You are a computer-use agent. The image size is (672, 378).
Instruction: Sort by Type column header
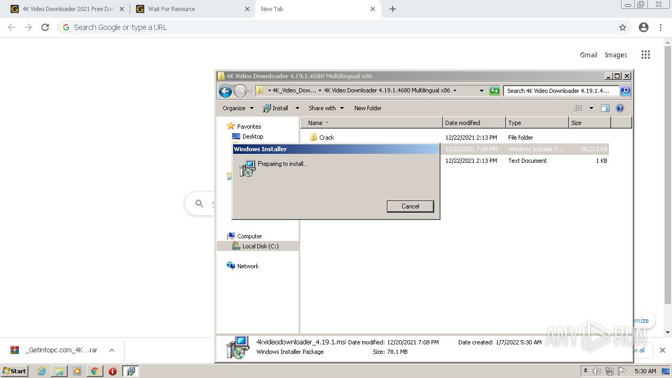(x=537, y=123)
